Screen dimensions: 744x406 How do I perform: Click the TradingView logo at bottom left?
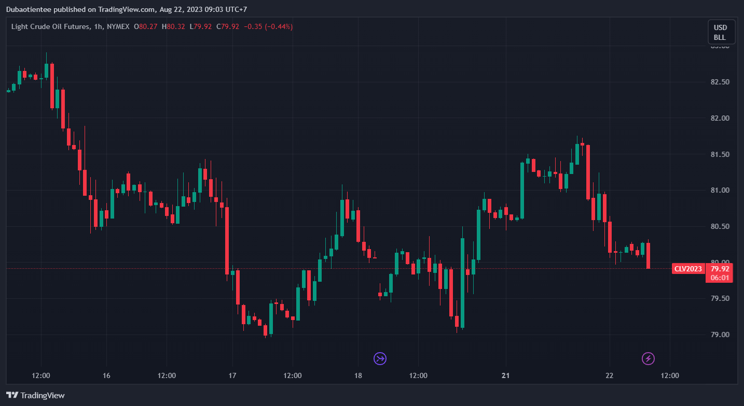(35, 395)
